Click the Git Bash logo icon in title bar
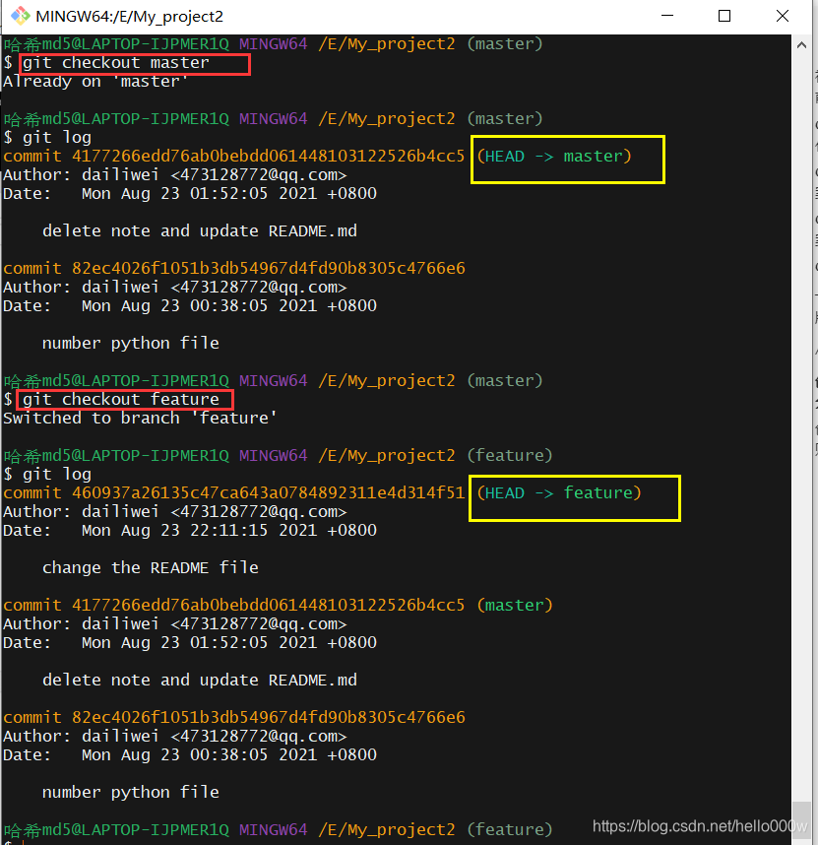Viewport: 818px width, 845px height. pyautogui.click(x=20, y=16)
